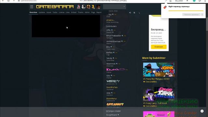The image size is (208, 117).
Task: Open the Super Smash Bros game icon
Action: 84,7
